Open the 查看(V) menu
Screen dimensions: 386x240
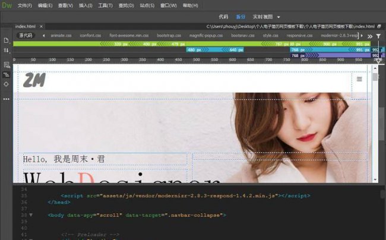[x=65, y=5]
